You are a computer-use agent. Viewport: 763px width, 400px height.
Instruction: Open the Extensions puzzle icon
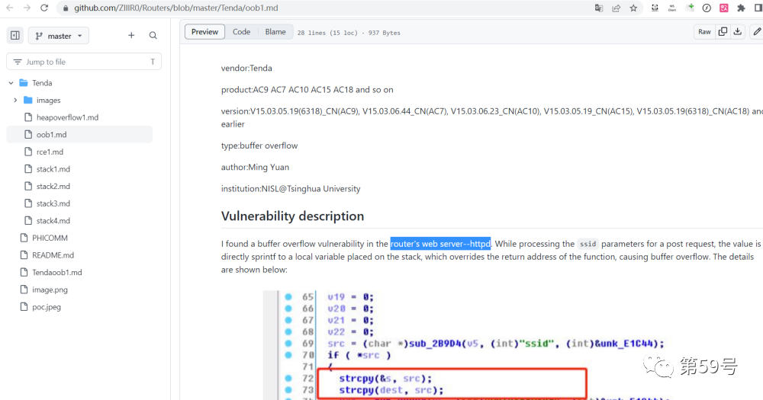tap(741, 8)
